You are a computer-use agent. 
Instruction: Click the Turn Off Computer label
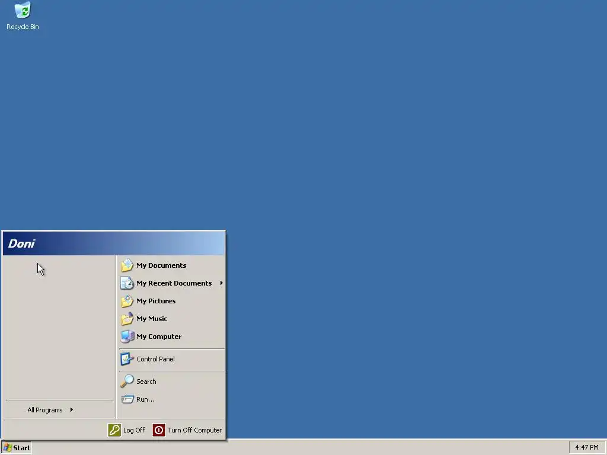coord(194,430)
